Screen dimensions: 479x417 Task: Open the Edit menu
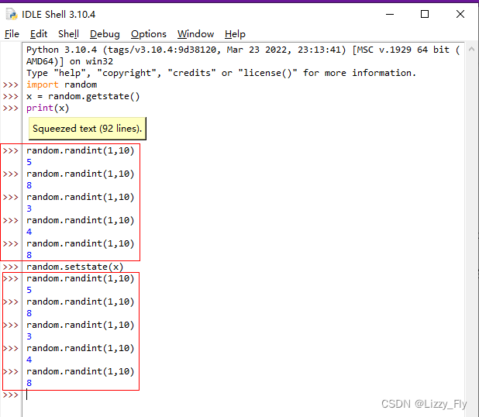tap(39, 34)
